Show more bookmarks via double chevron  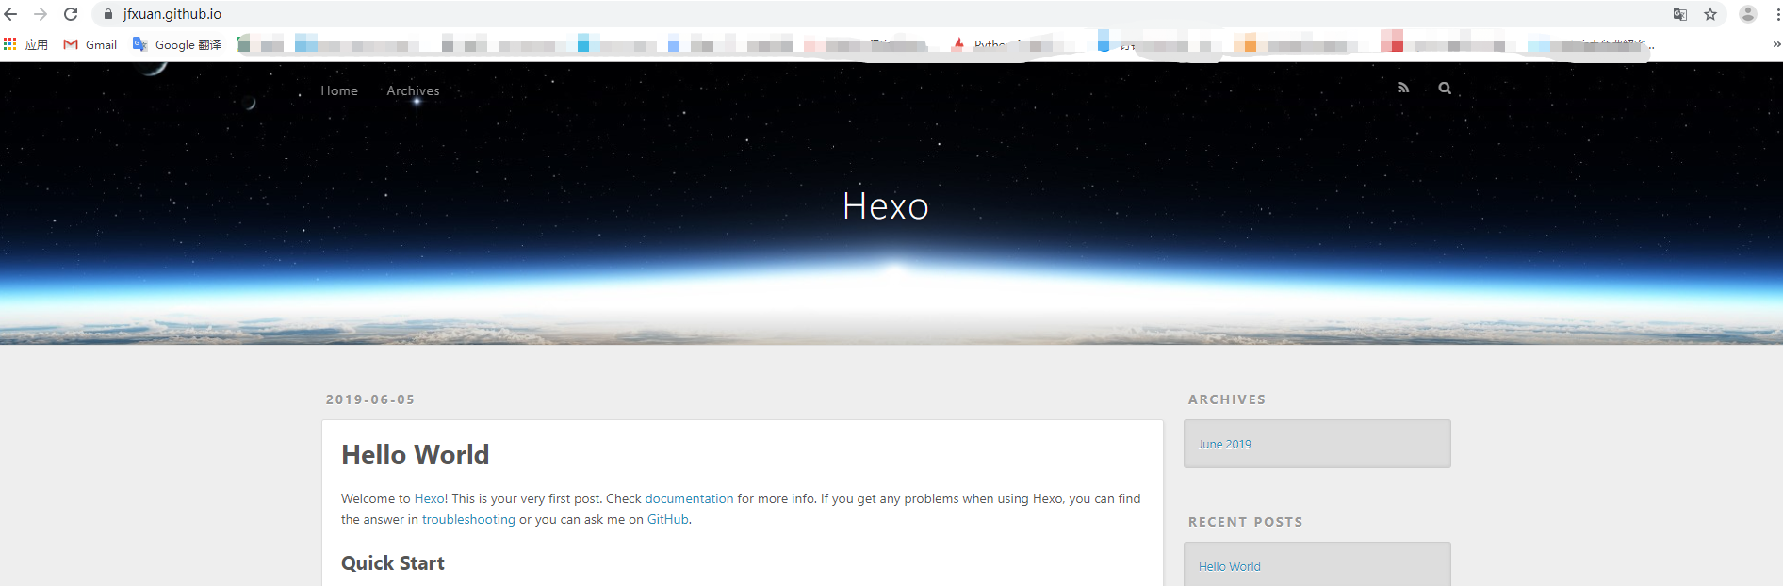click(x=1776, y=44)
